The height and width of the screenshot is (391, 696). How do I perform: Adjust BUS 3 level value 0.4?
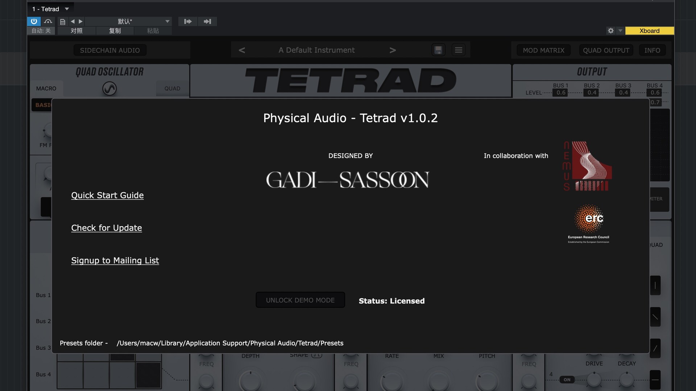[x=623, y=93]
